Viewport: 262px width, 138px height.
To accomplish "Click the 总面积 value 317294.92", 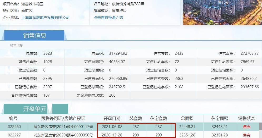I will tap(118, 53).
